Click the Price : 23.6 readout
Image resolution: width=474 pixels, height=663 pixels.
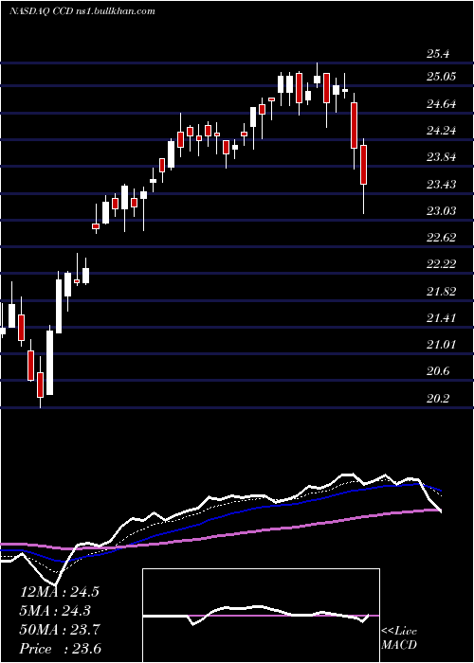(61, 649)
